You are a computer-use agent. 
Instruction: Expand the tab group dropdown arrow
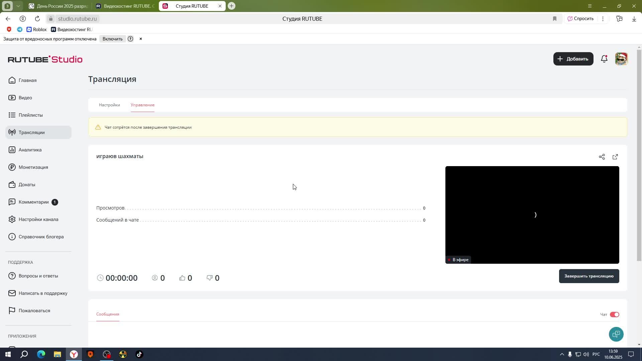(18, 6)
